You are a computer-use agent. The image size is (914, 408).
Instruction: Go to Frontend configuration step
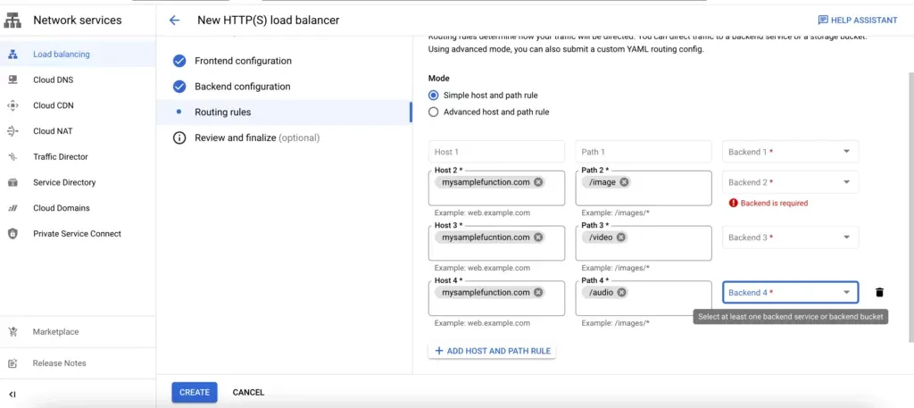243,62
